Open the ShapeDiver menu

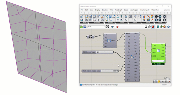(x=155, y=10)
